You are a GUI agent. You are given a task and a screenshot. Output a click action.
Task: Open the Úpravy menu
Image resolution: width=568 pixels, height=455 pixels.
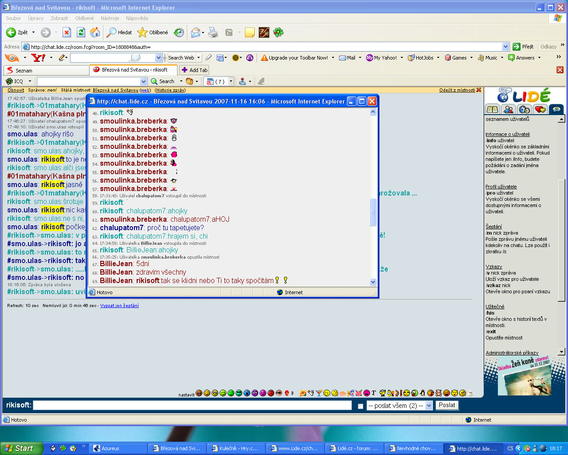pyautogui.click(x=35, y=18)
